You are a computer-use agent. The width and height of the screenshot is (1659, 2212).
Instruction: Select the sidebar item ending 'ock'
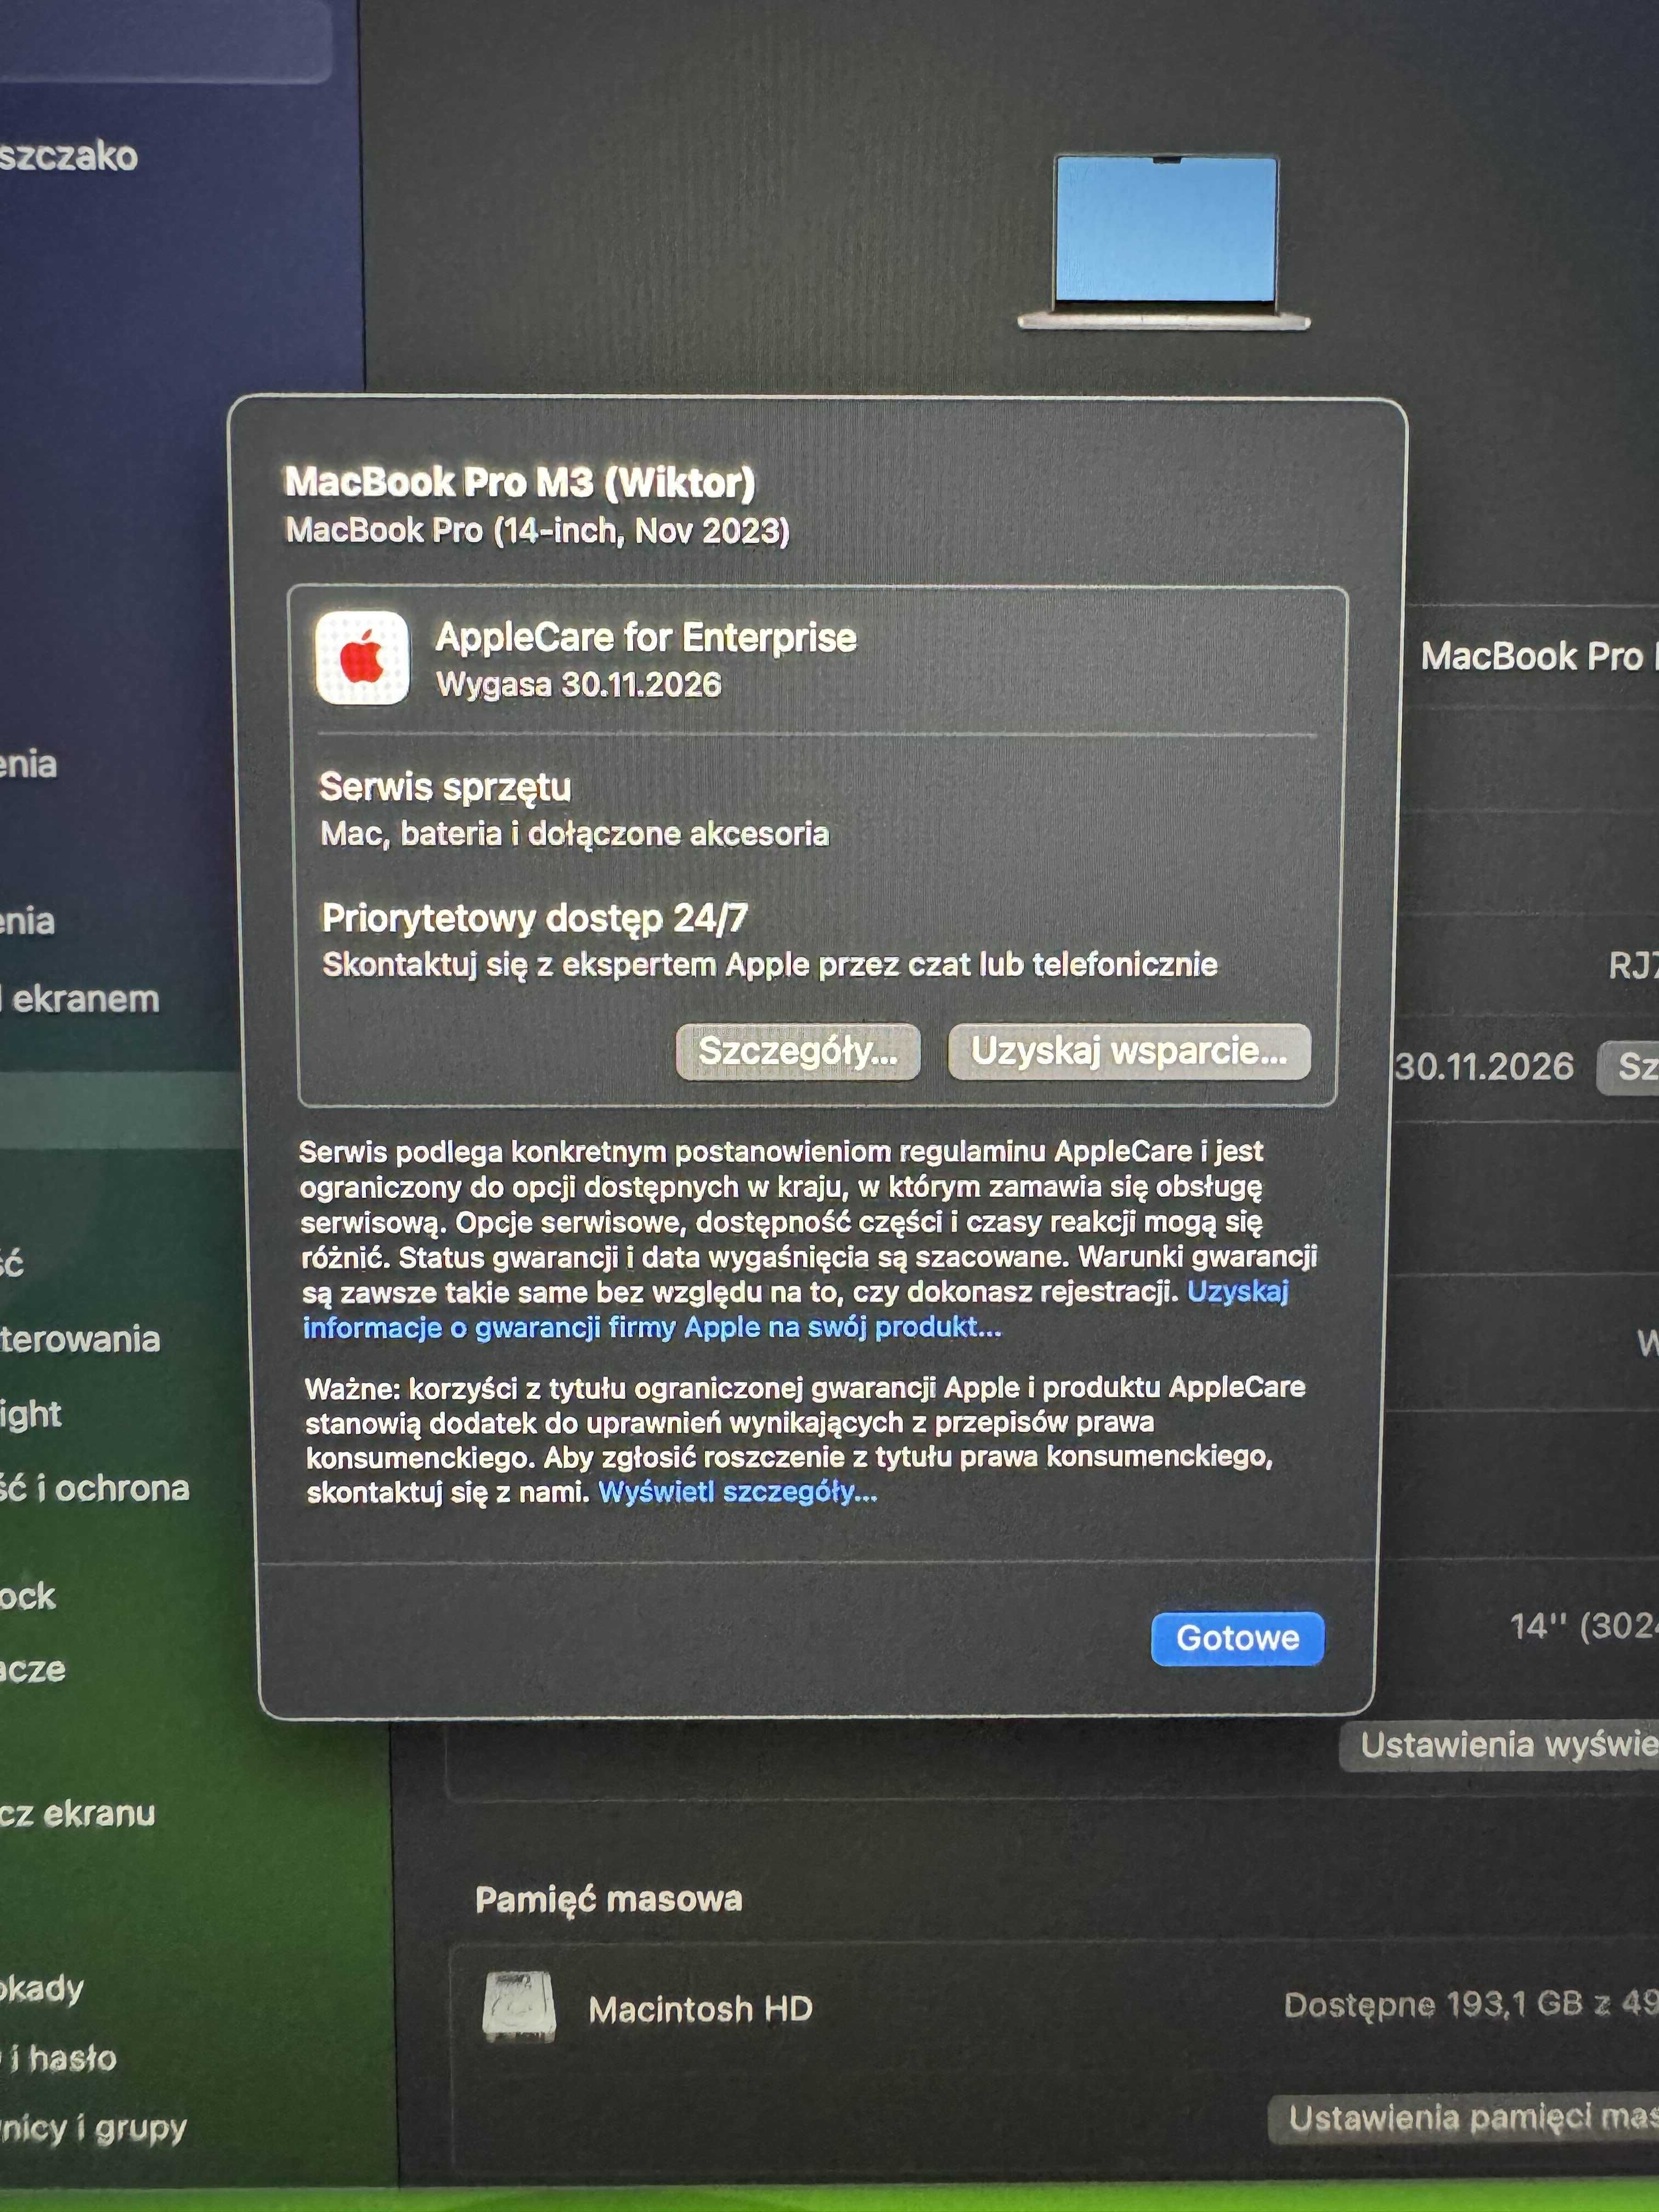pos(28,1596)
